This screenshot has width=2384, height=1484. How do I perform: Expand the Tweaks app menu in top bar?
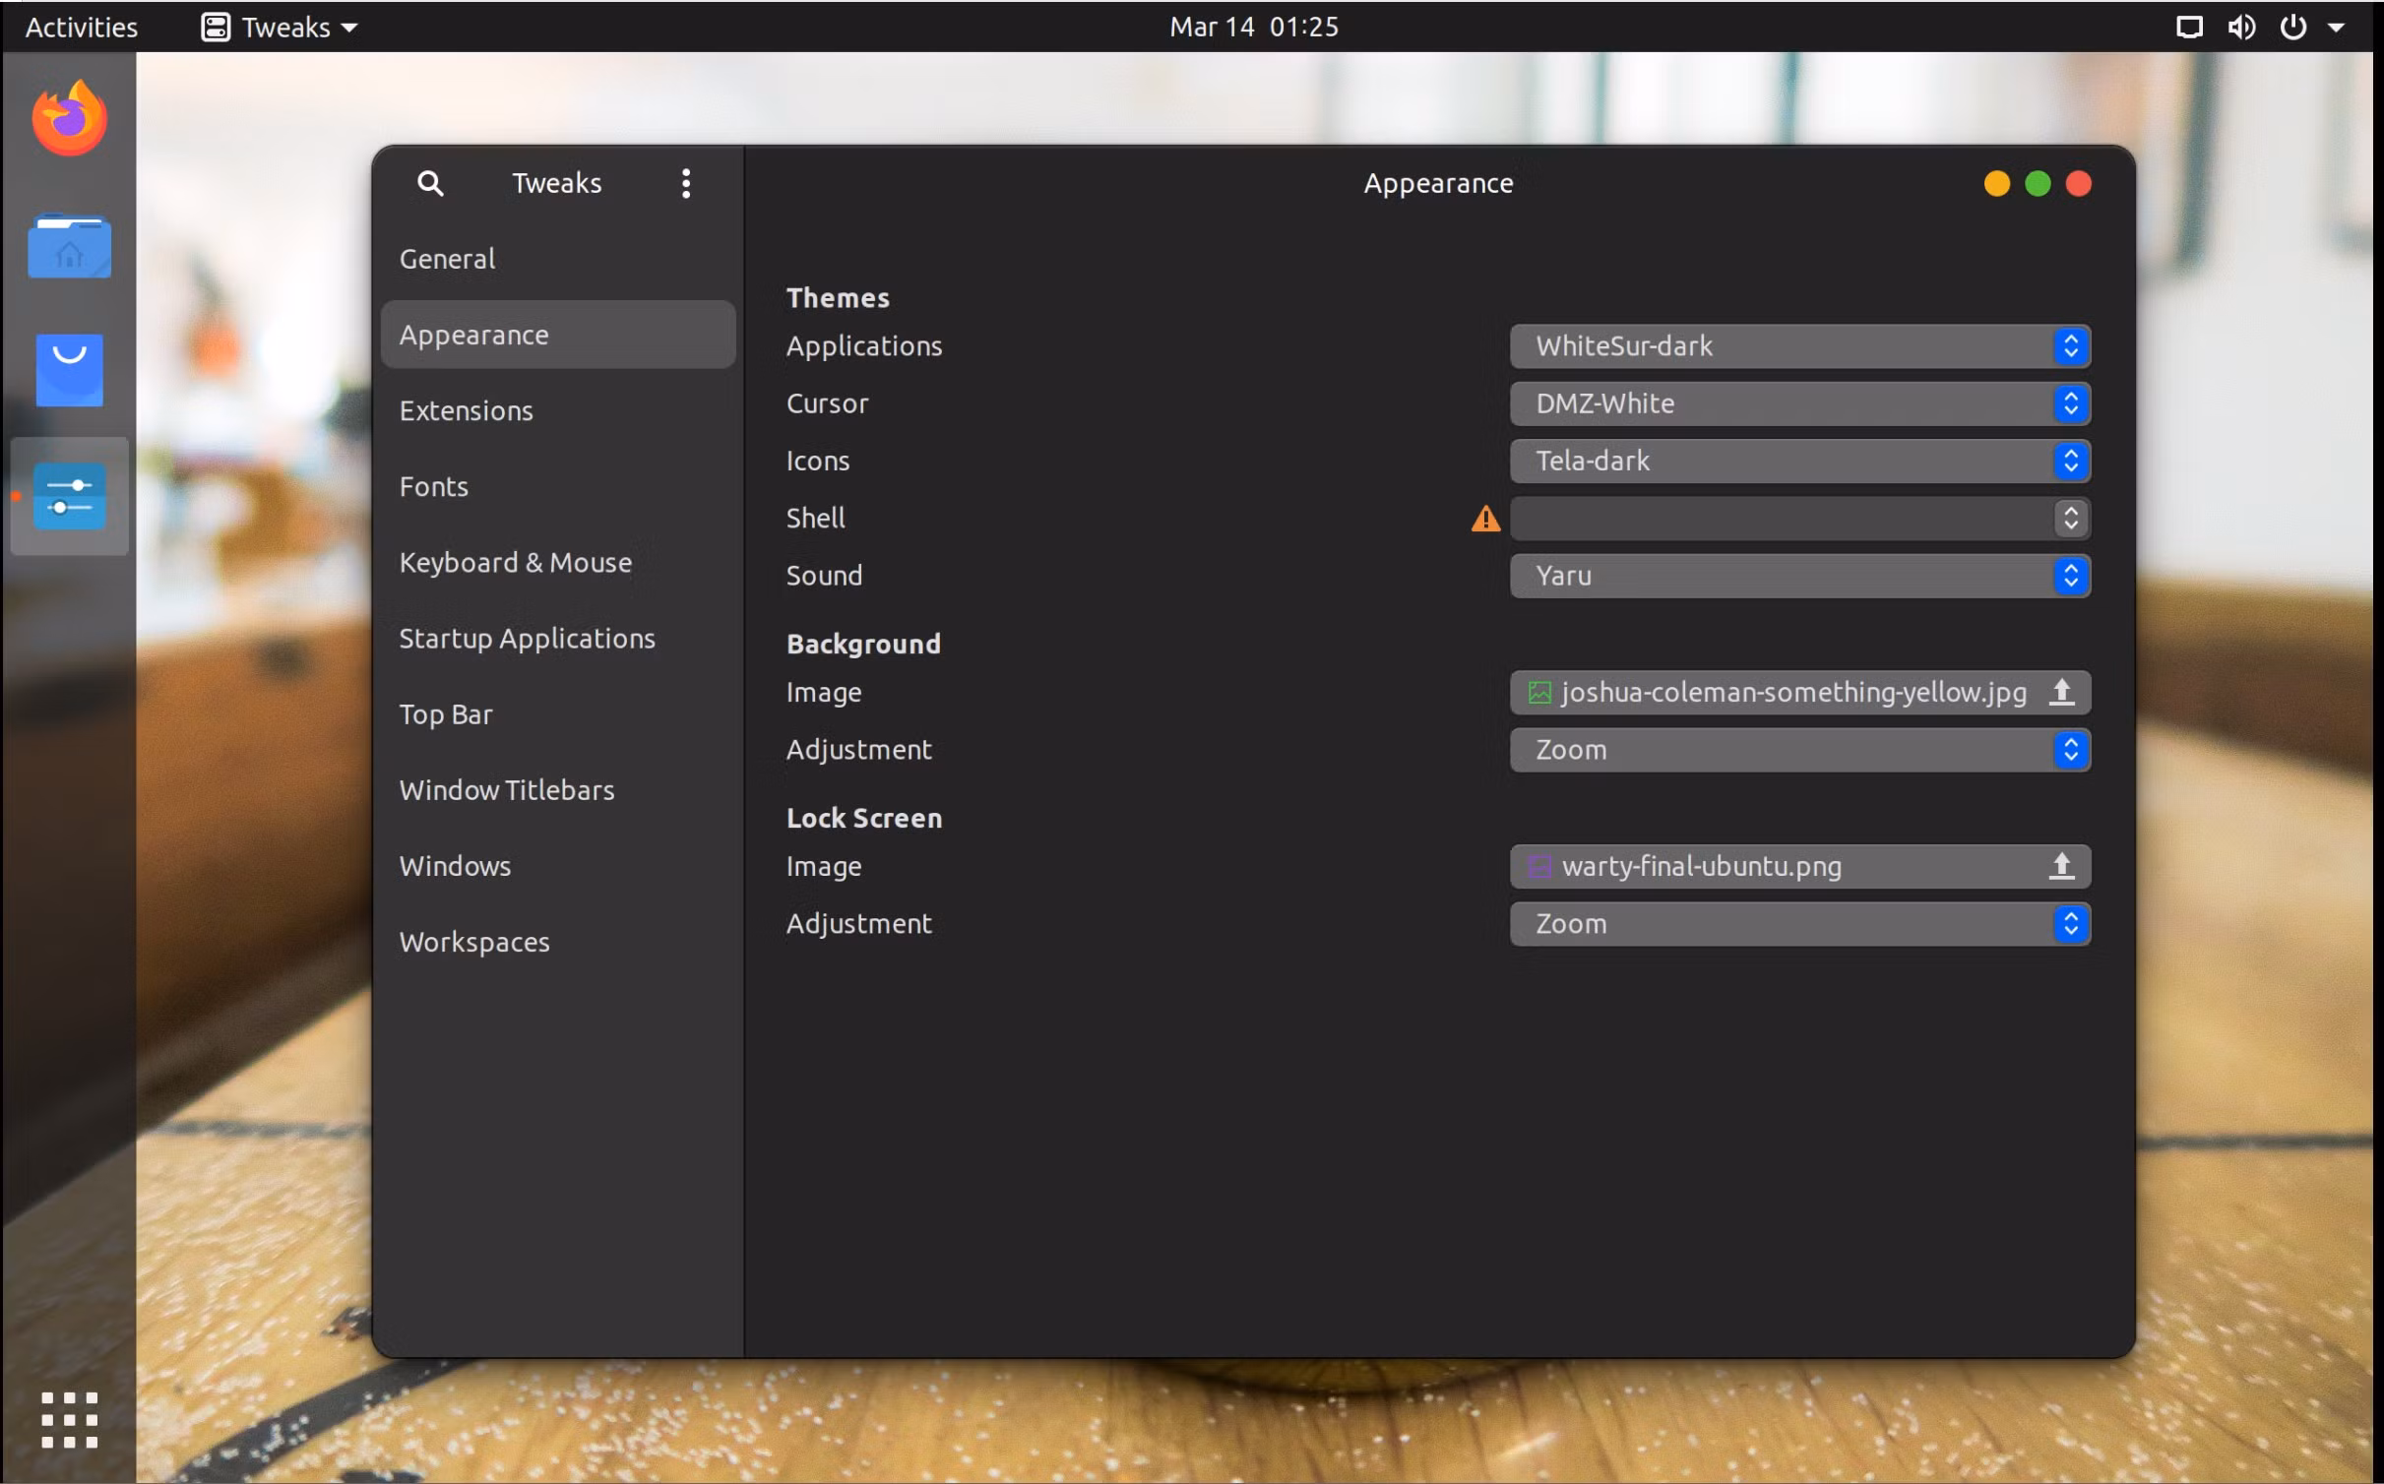(280, 27)
